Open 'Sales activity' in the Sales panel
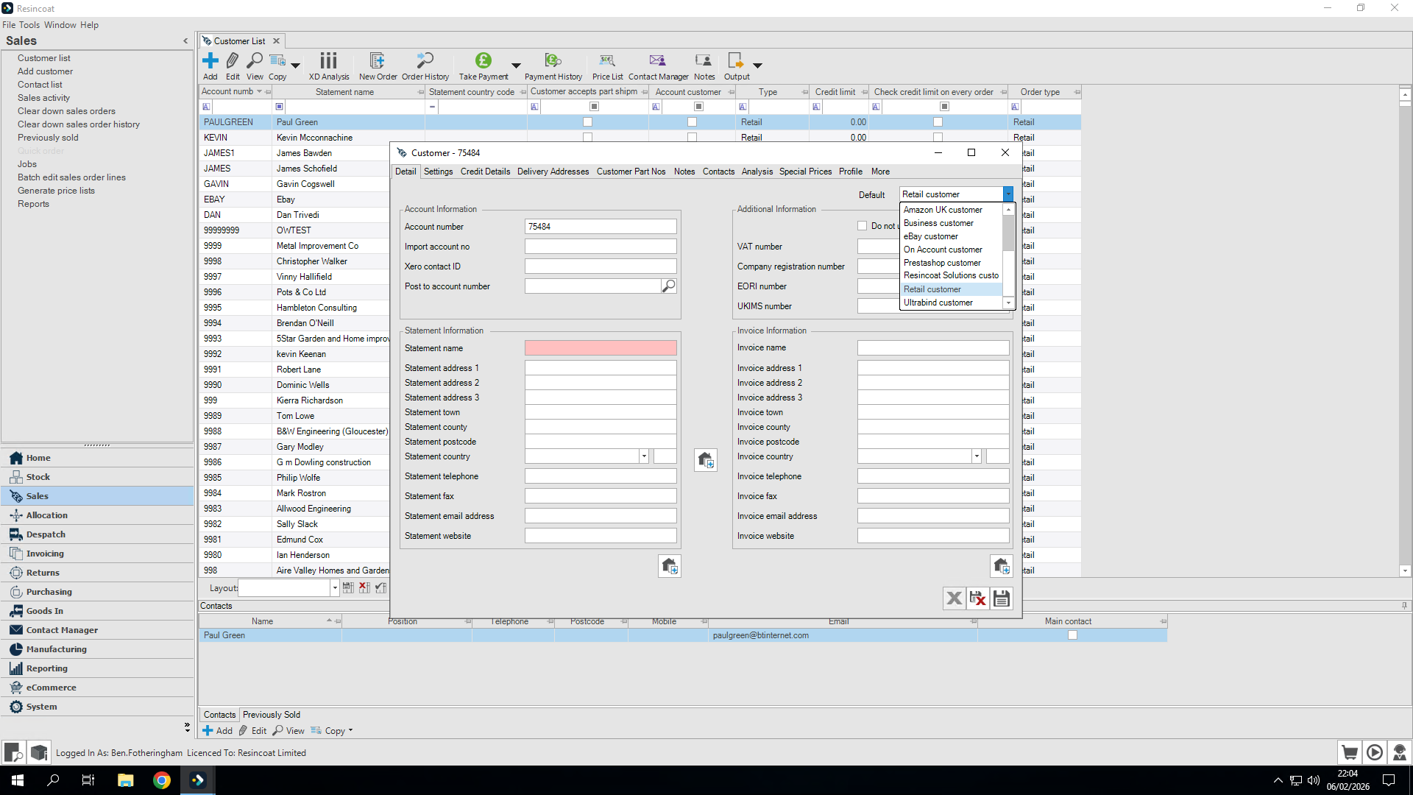Screen dimensions: 1413x795 (x=43, y=98)
